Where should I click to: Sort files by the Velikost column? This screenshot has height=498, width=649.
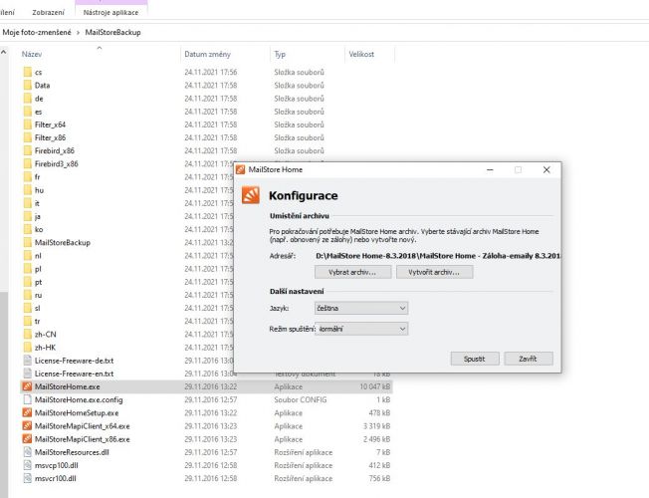pyautogui.click(x=361, y=54)
